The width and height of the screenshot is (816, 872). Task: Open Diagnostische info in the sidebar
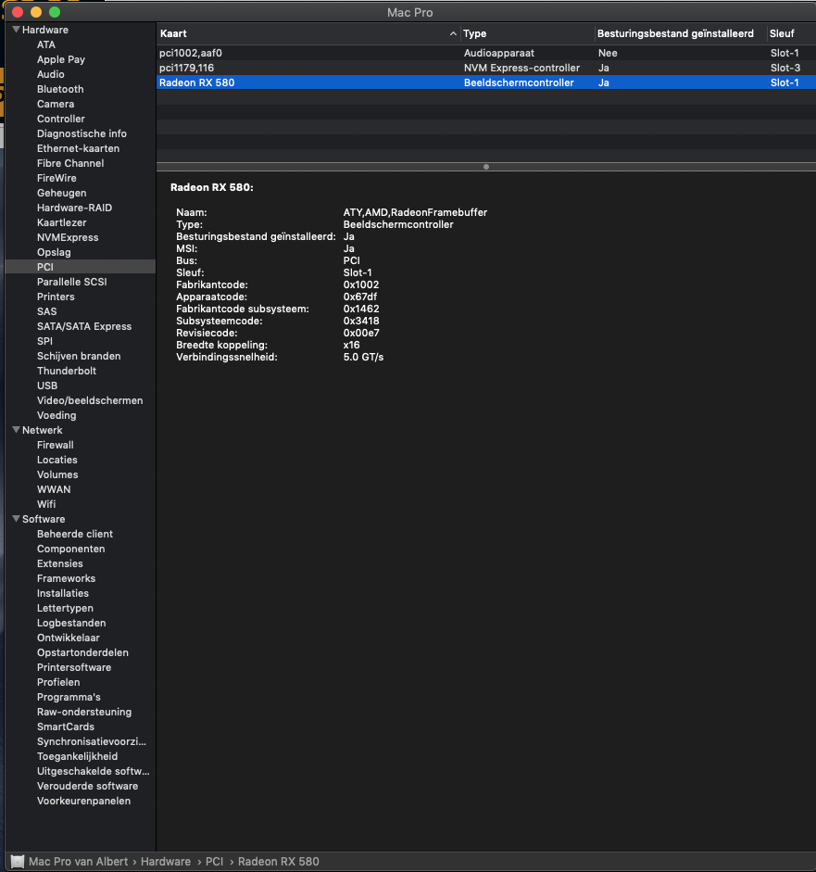click(x=82, y=133)
